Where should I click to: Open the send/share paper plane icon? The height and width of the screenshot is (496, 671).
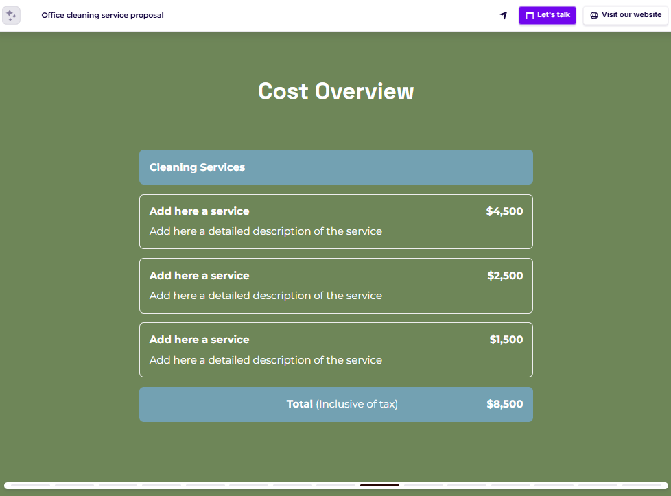[x=503, y=15]
